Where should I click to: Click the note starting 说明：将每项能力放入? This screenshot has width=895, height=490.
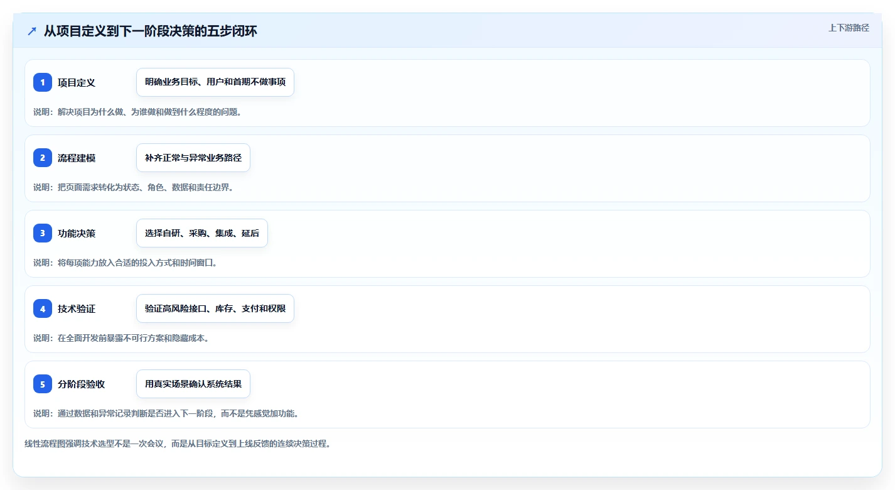click(125, 263)
